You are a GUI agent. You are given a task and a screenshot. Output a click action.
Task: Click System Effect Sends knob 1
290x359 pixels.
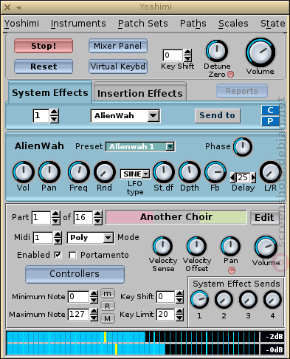pos(199,300)
